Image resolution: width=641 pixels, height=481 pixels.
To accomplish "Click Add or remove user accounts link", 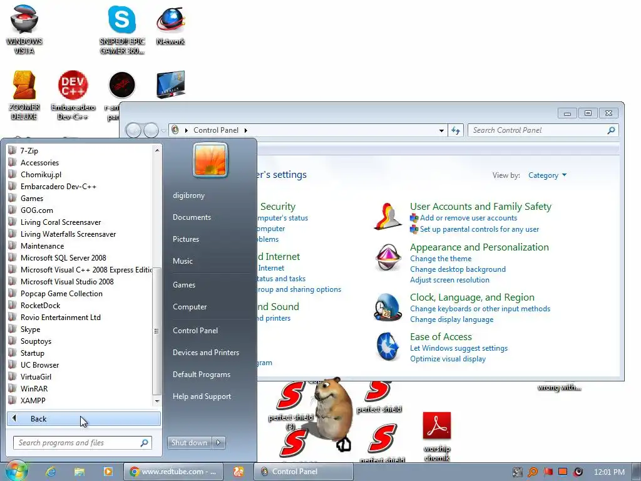I will point(468,218).
